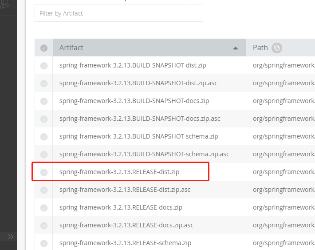Check the box for RELEASE-docs.zip row

44,208
